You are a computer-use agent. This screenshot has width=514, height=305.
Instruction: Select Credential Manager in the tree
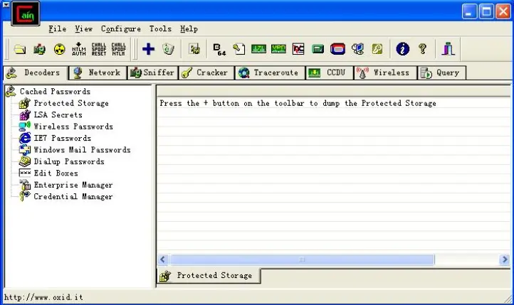point(73,197)
